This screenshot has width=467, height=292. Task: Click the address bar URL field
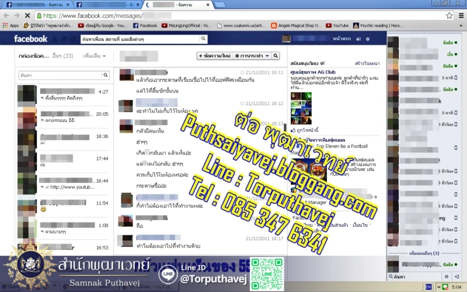click(x=238, y=16)
